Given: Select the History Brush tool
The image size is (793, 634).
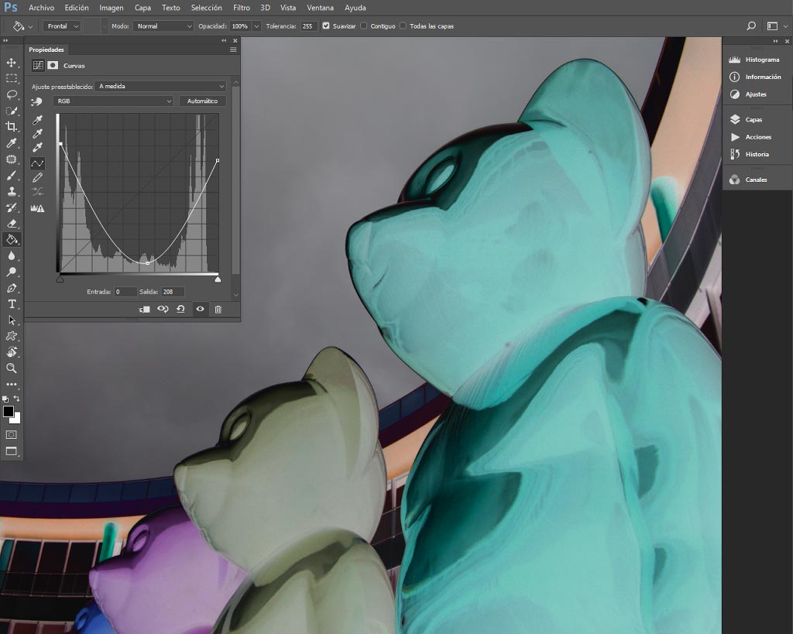Looking at the screenshot, I should pyautogui.click(x=11, y=207).
